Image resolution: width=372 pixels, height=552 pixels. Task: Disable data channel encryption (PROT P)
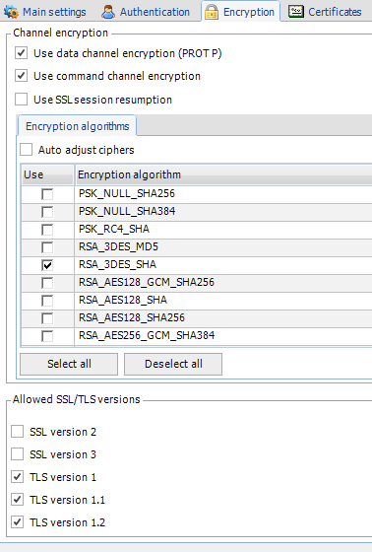click(21, 53)
